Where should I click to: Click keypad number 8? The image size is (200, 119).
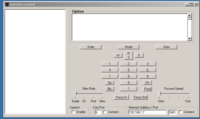pyautogui.click(x=129, y=76)
